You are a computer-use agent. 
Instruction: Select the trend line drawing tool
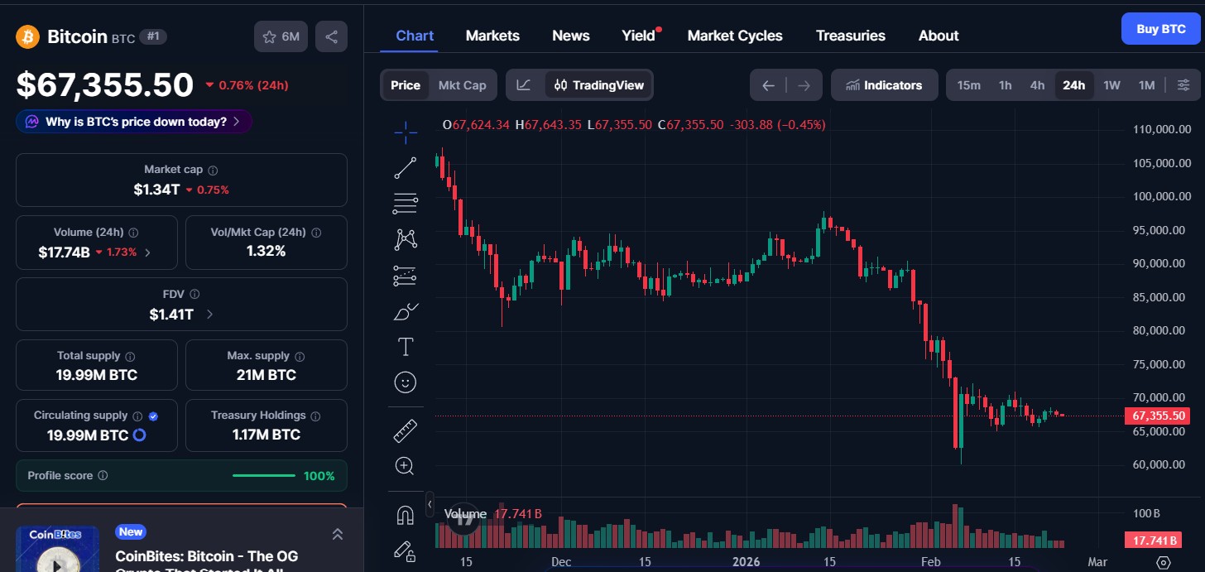405,167
